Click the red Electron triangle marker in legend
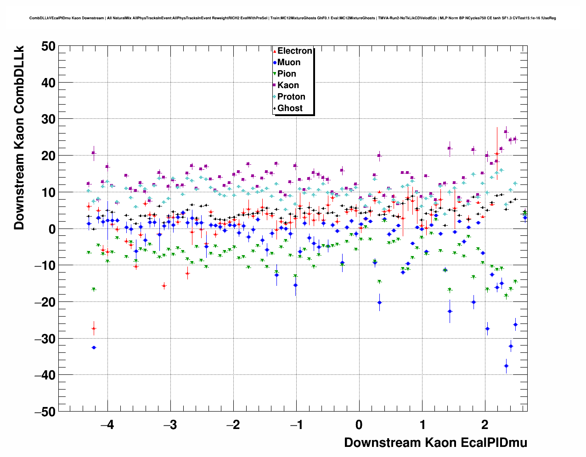This screenshot has height=457, width=586. tap(275, 51)
